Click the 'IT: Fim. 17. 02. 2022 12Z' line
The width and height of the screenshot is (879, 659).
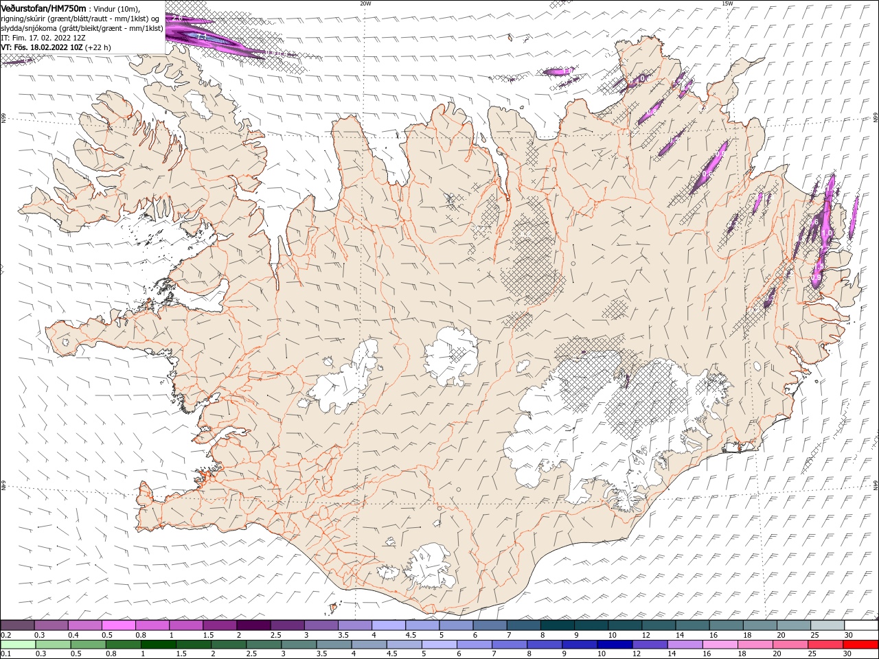point(43,38)
